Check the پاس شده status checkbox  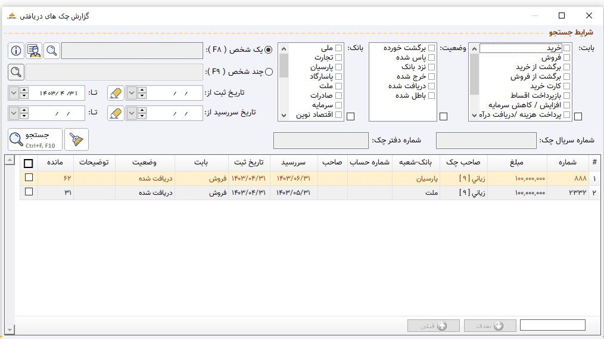pyautogui.click(x=431, y=57)
